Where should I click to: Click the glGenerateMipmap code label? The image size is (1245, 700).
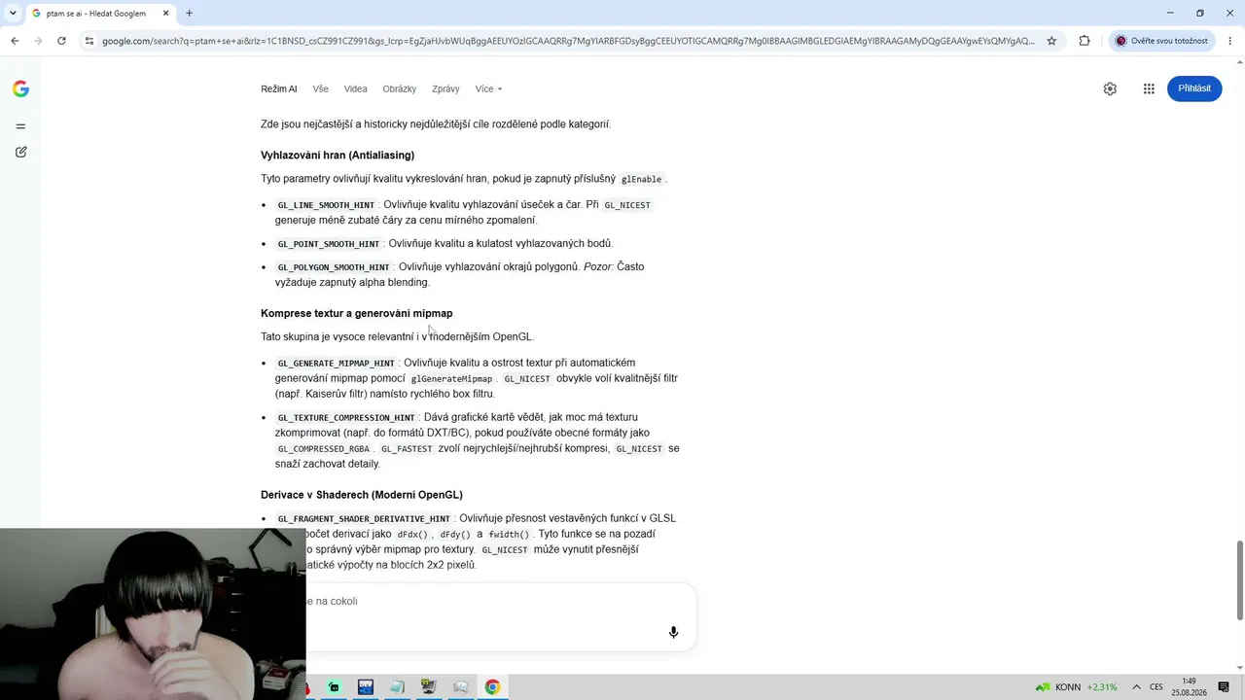click(452, 379)
